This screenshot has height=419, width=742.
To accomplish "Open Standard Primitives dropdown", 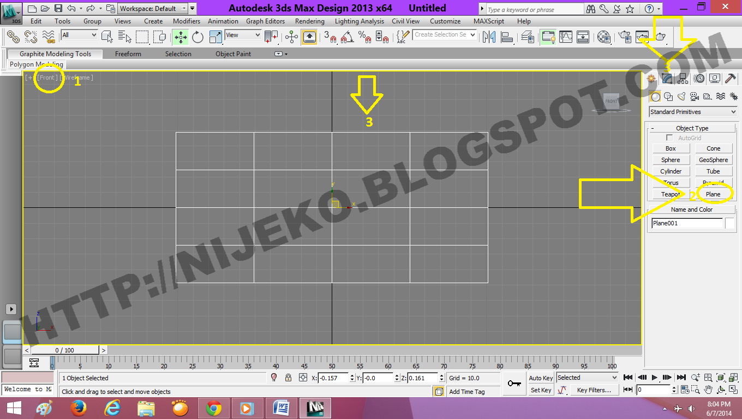I will tap(693, 112).
